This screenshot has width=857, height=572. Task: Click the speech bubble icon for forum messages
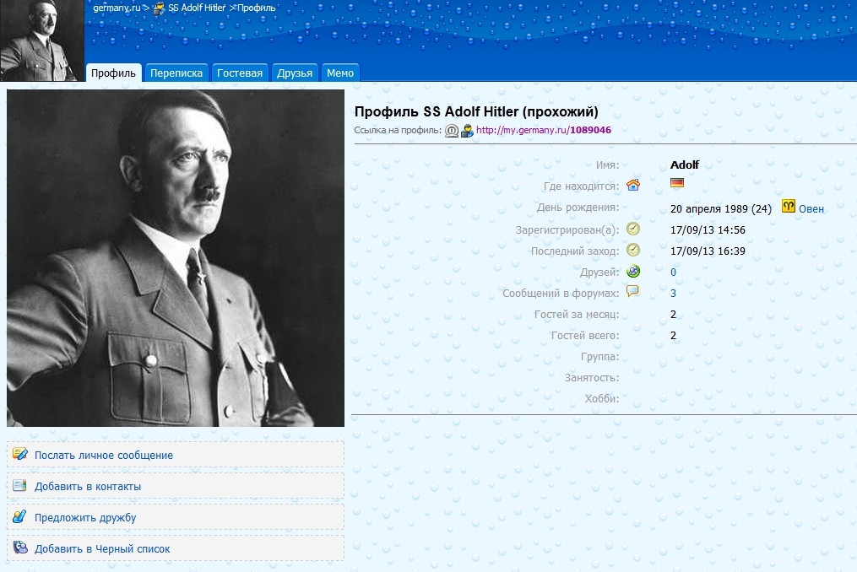pos(632,292)
